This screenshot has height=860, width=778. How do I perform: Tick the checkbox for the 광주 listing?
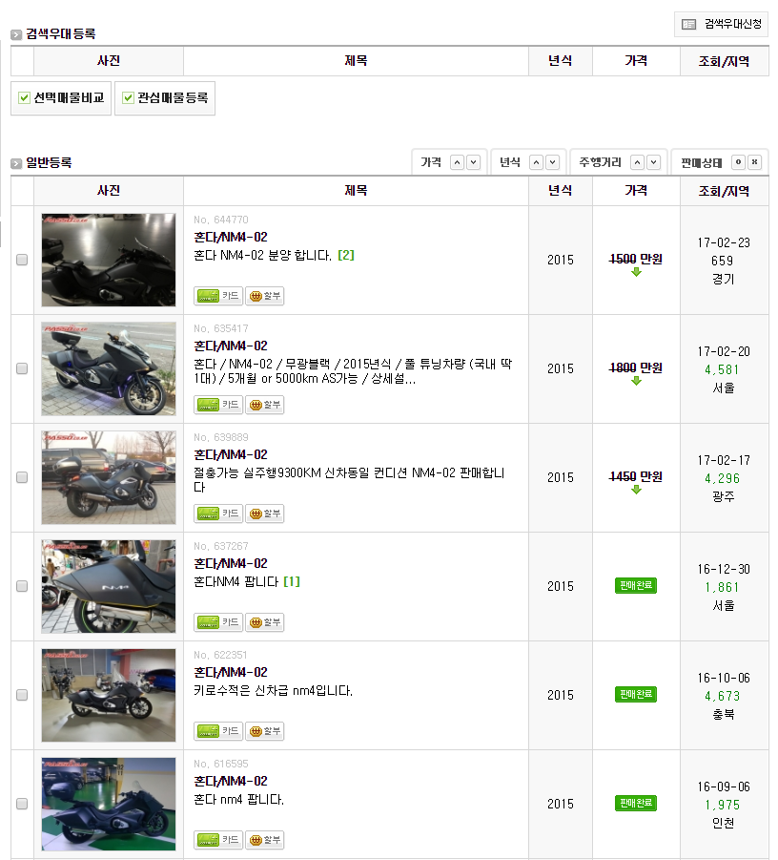pos(22,477)
